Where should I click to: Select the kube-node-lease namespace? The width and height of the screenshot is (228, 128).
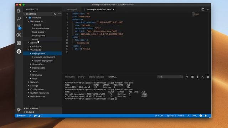[41, 28]
